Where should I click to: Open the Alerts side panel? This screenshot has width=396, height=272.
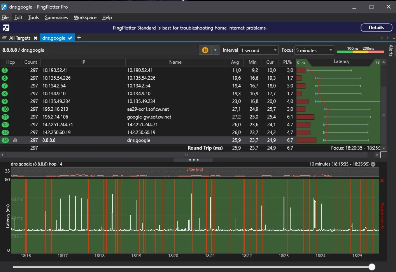pyautogui.click(x=391, y=51)
